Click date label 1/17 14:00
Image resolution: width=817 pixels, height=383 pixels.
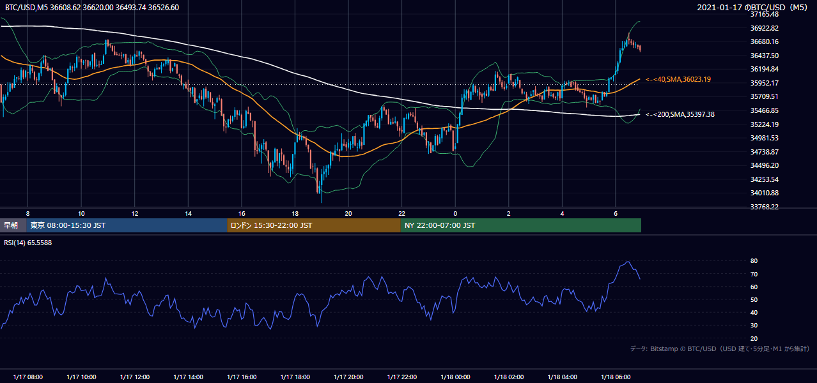[x=188, y=377]
